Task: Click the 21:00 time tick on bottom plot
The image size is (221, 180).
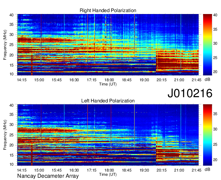Action: [179, 170]
